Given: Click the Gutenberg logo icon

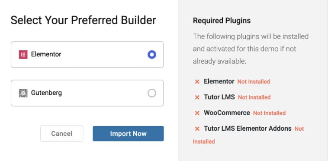Looking at the screenshot, I should [x=23, y=93].
